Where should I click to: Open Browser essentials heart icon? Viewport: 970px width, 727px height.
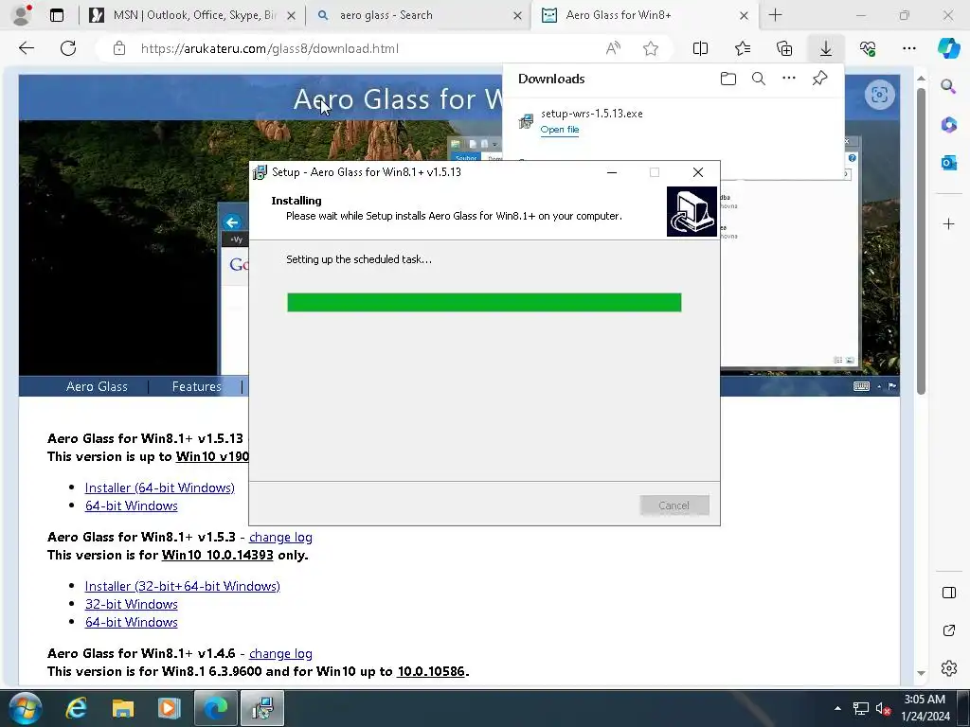point(868,48)
